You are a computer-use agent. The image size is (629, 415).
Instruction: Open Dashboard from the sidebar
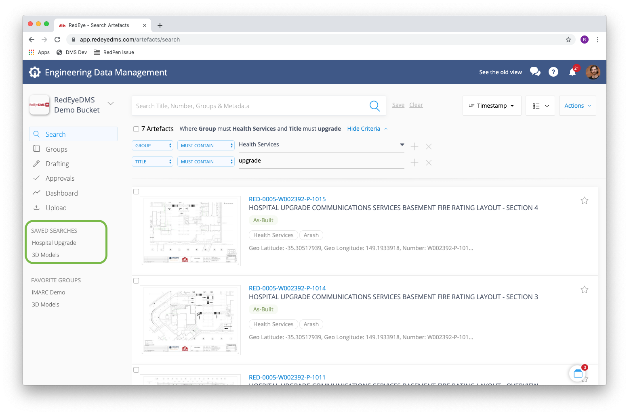61,193
